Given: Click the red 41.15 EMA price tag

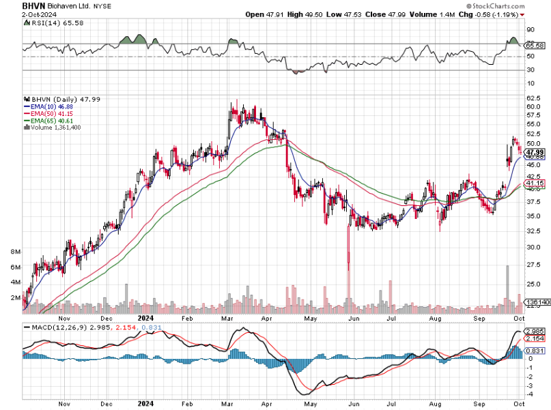Looking at the screenshot, I should coord(535,184).
